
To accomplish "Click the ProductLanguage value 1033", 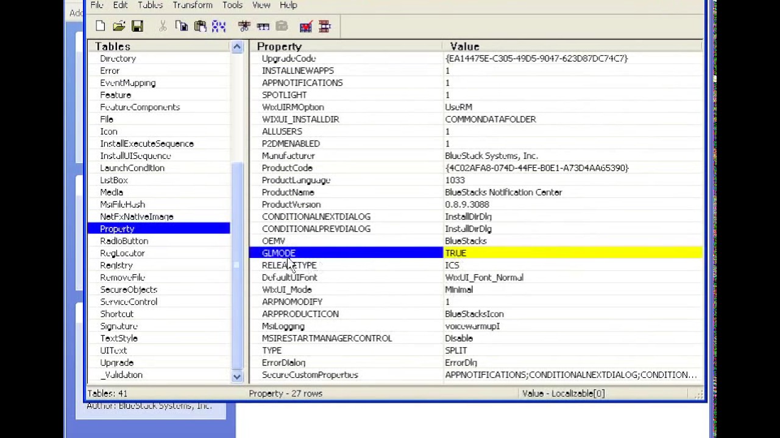I will [455, 180].
